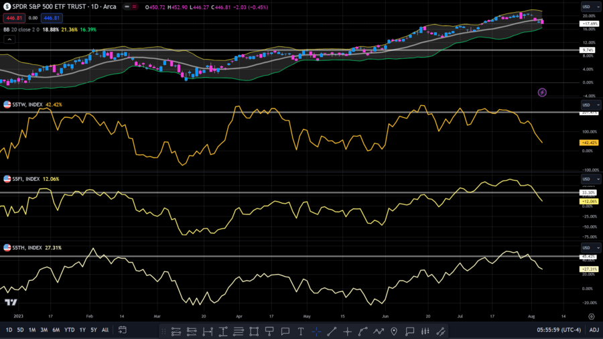Click the +17.69% current price axis label
The height and width of the screenshot is (339, 603).
(x=589, y=24)
